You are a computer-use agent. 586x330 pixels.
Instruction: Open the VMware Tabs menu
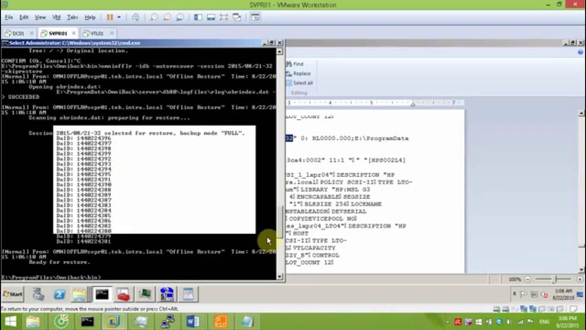(73, 17)
